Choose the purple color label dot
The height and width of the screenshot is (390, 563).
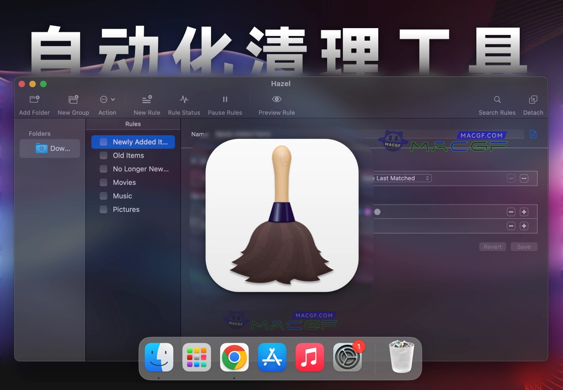(x=368, y=212)
